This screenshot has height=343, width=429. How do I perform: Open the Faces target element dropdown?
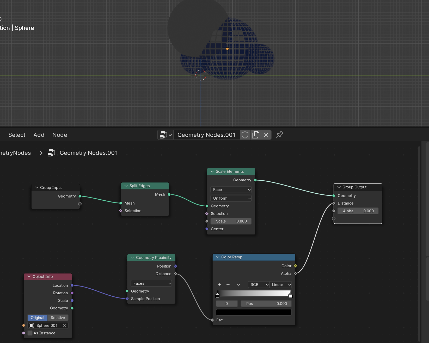pyautogui.click(x=151, y=283)
